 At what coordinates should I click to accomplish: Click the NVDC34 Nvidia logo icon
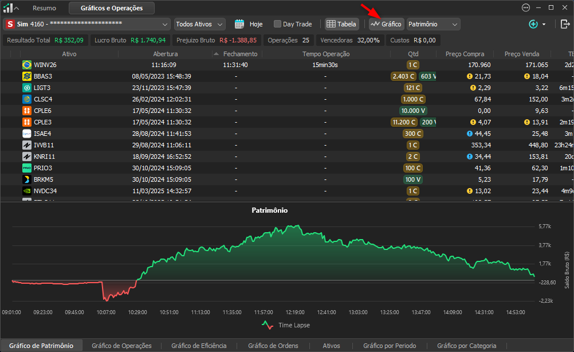click(x=27, y=191)
